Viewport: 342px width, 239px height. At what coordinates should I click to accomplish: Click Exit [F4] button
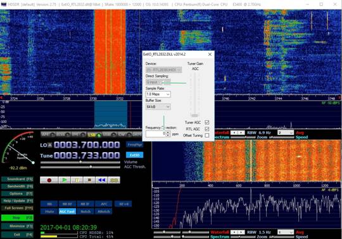[x=18, y=235]
